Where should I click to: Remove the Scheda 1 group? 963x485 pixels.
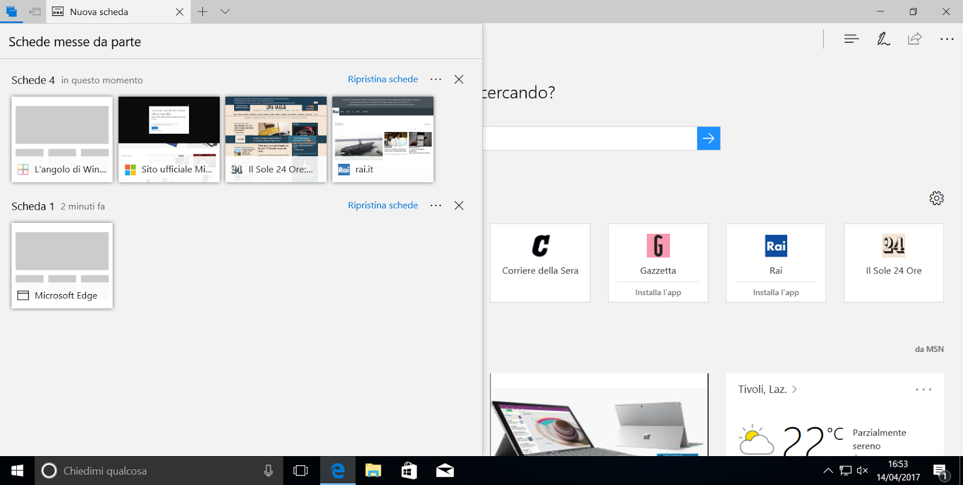459,205
